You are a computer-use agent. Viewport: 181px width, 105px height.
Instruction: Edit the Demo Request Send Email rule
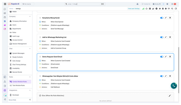(166, 57)
